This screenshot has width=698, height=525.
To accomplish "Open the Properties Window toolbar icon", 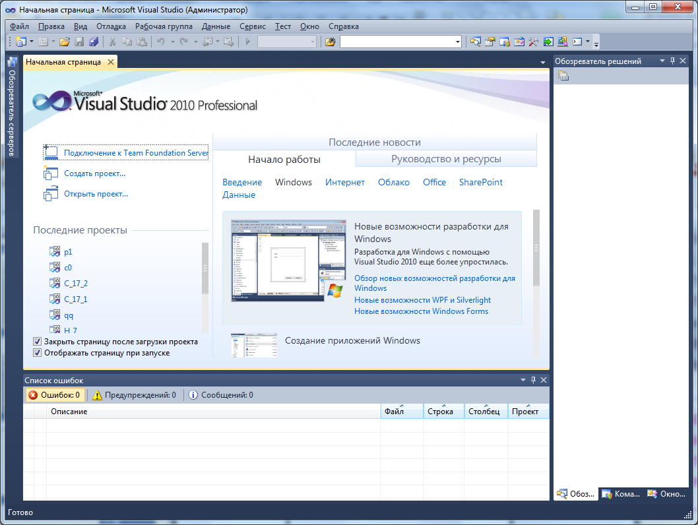I will click(490, 42).
